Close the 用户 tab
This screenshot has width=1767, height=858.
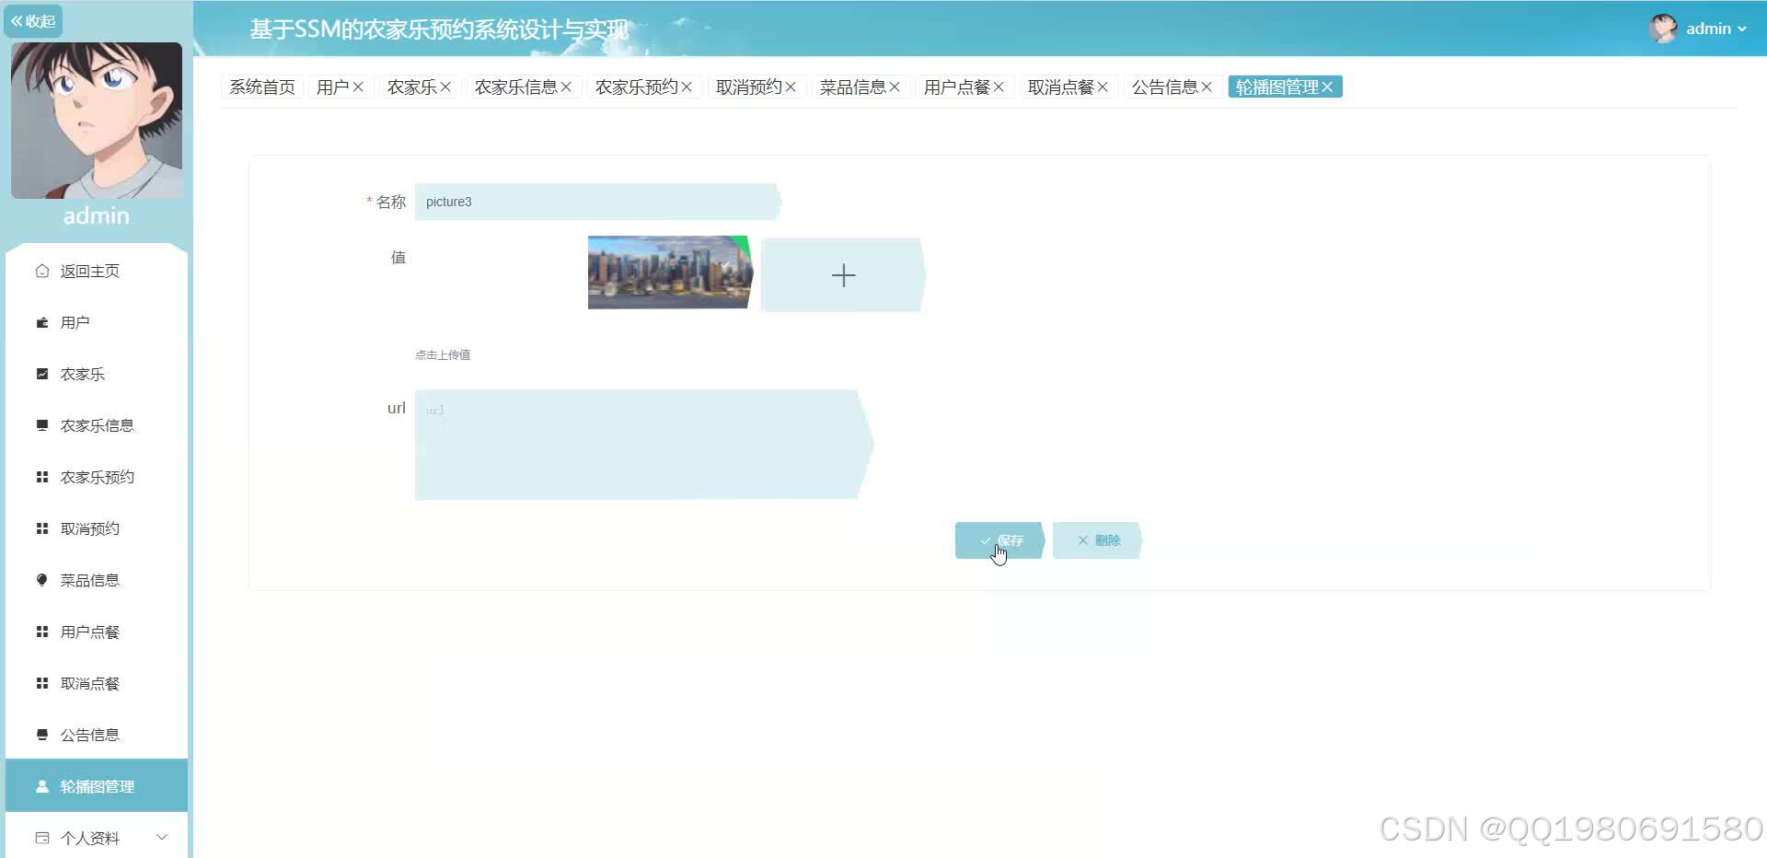[x=358, y=87]
